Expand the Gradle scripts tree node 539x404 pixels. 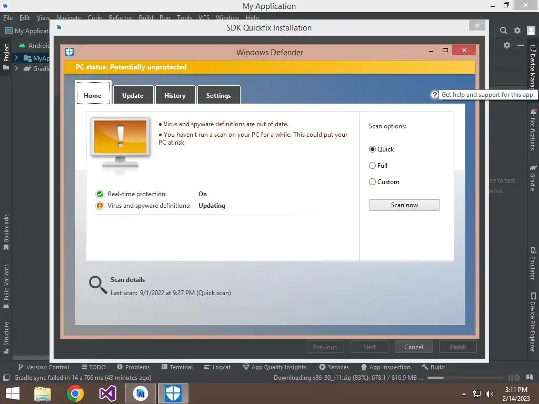coord(16,68)
